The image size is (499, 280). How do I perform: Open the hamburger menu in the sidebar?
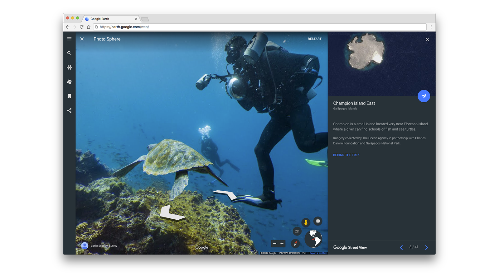pyautogui.click(x=69, y=39)
